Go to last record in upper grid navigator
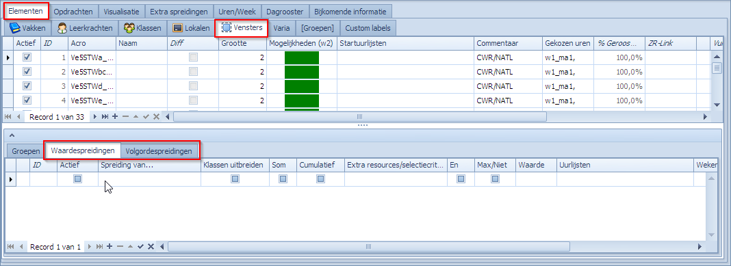This screenshot has width=731, height=266. (105, 116)
